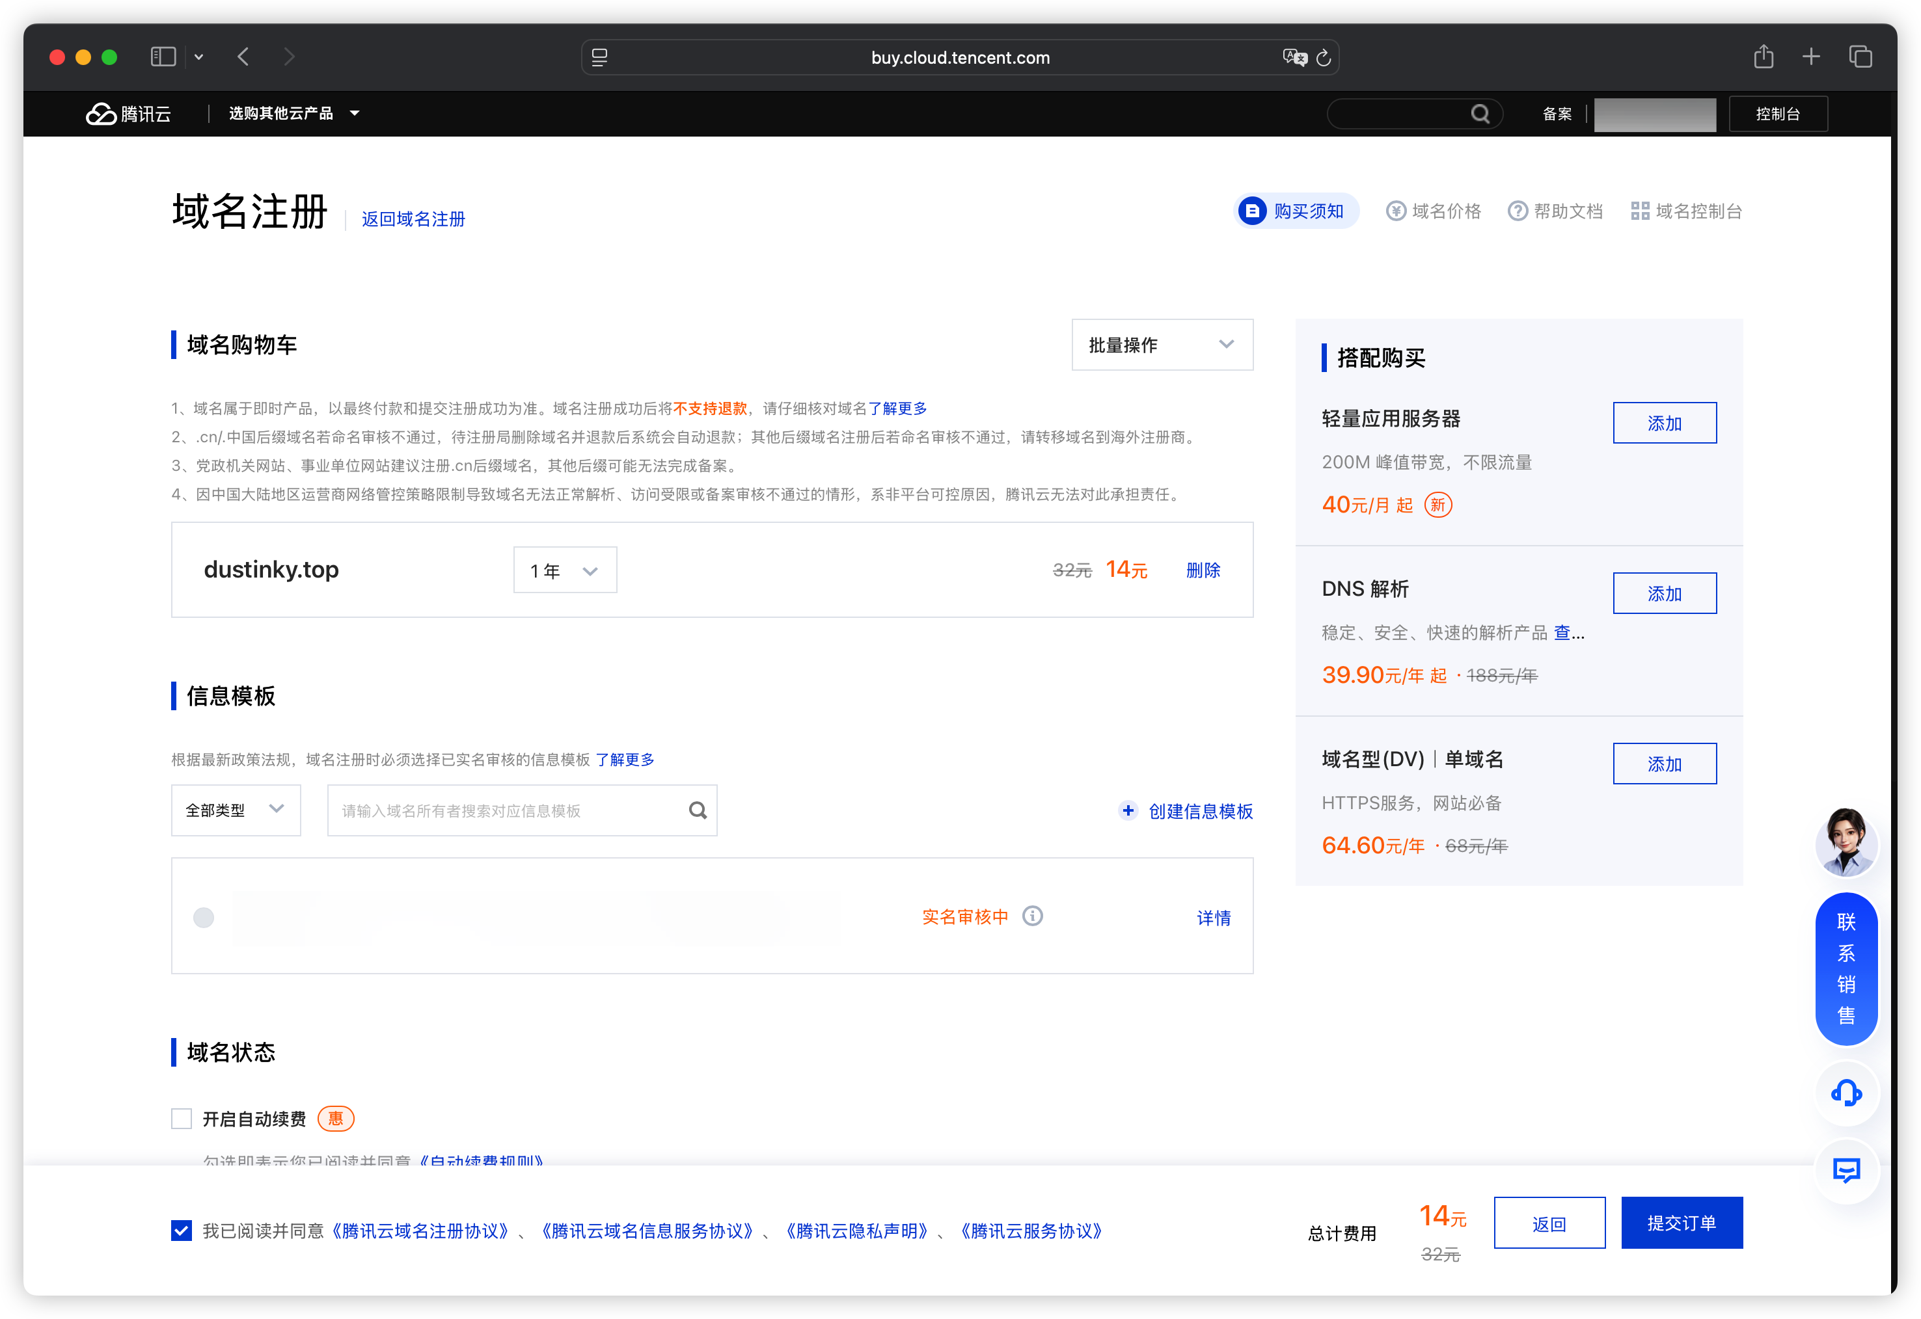
Task: Click the grid icon beside 域名控制台
Action: [x=1640, y=211]
